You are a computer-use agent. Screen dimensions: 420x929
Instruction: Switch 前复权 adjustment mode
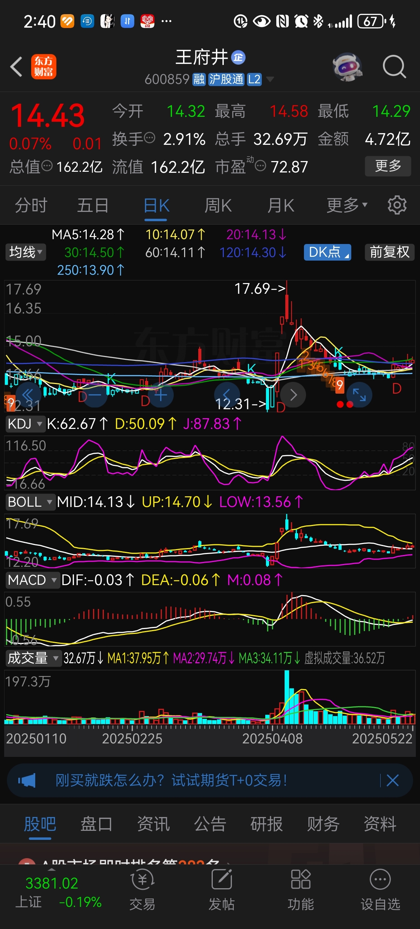click(x=390, y=252)
